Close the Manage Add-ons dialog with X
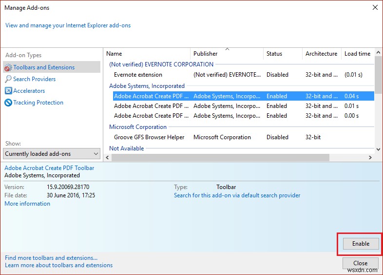Image resolution: width=383 pixels, height=275 pixels. tap(375, 8)
